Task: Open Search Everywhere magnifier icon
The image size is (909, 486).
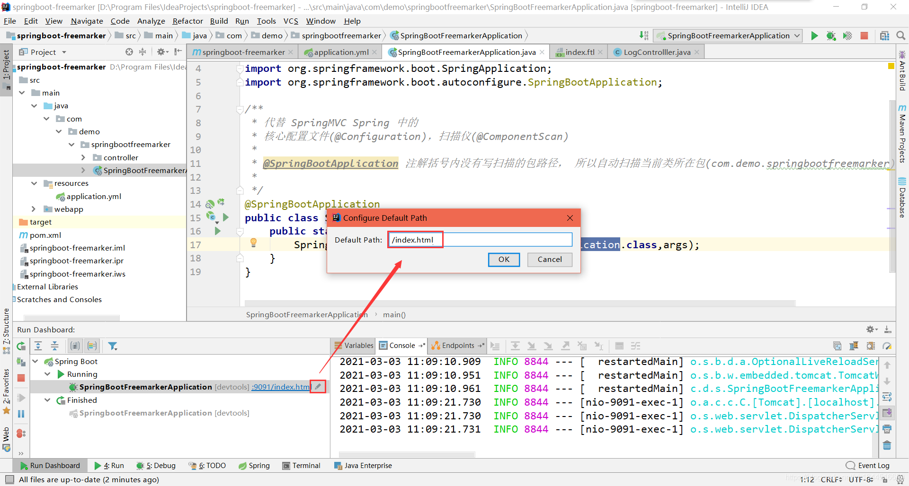Action: [900, 35]
